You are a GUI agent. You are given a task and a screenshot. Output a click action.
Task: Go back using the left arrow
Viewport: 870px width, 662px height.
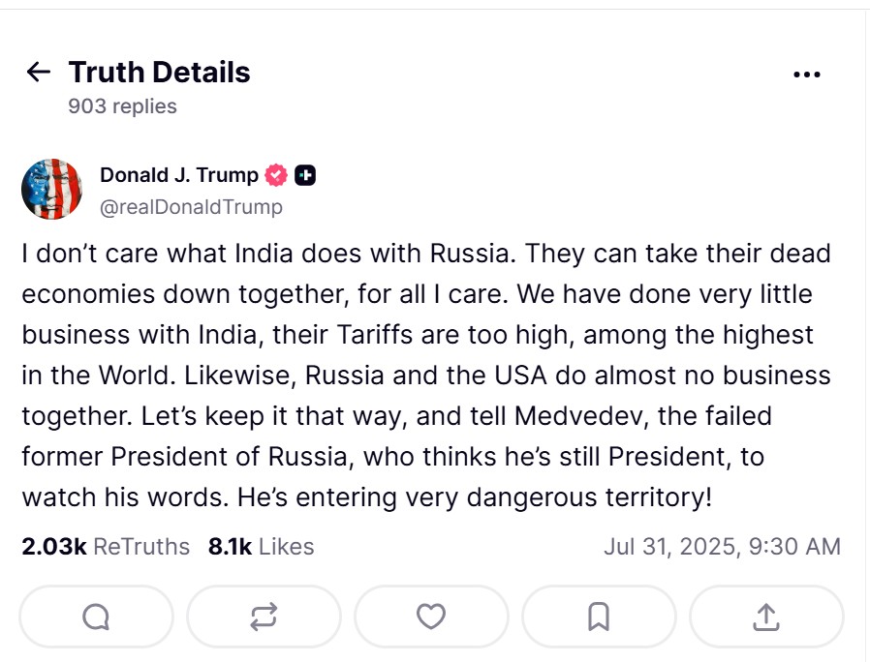pos(38,73)
